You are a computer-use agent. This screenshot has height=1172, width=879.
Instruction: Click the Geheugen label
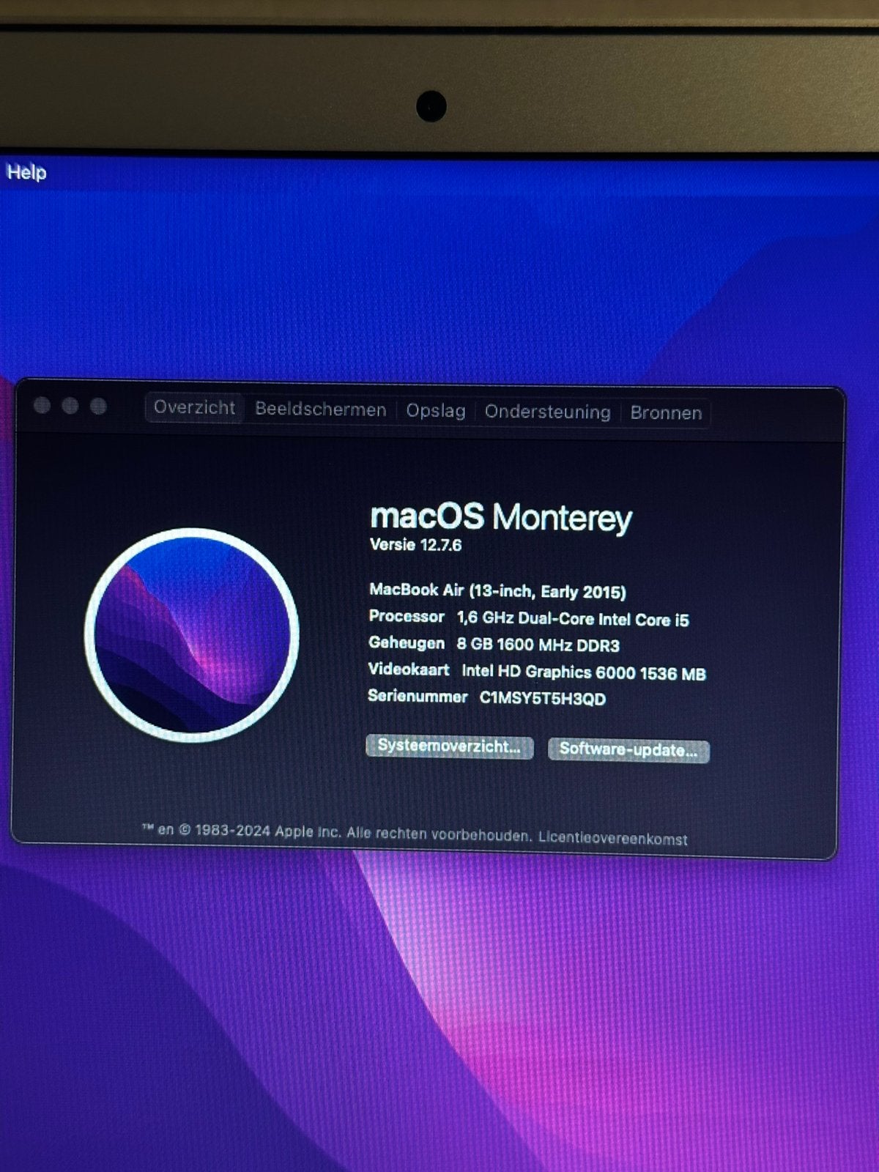pos(407,643)
